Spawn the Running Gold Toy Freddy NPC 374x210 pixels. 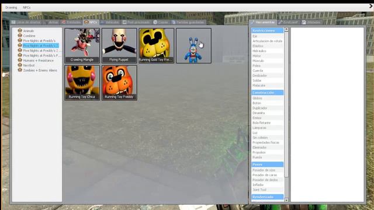coord(157,45)
